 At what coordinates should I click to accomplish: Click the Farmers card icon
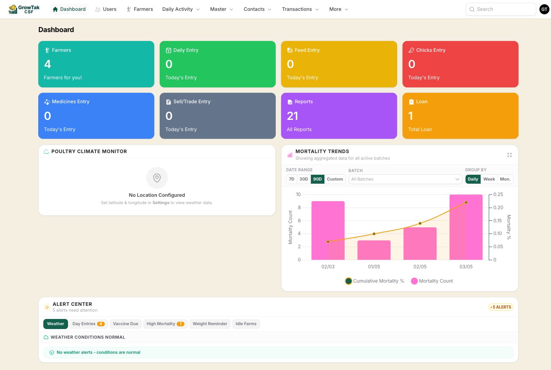pyautogui.click(x=47, y=50)
